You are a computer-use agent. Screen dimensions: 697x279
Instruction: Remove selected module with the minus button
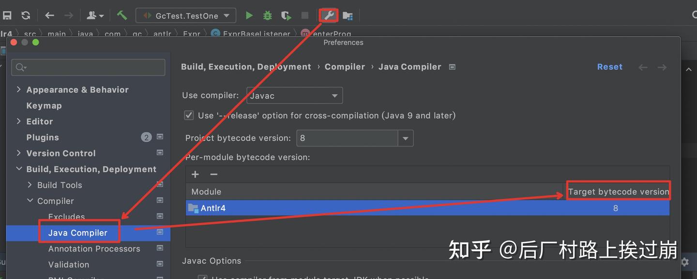pos(213,174)
